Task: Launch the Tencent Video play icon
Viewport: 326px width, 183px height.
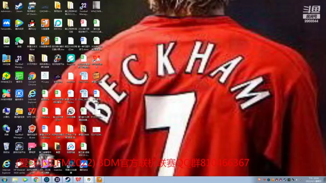Action: tap(19, 24)
